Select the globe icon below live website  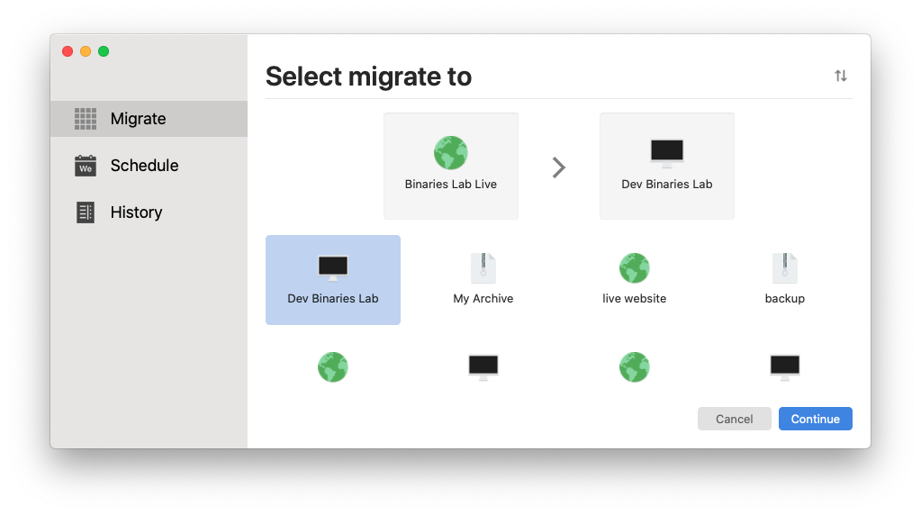(x=635, y=367)
